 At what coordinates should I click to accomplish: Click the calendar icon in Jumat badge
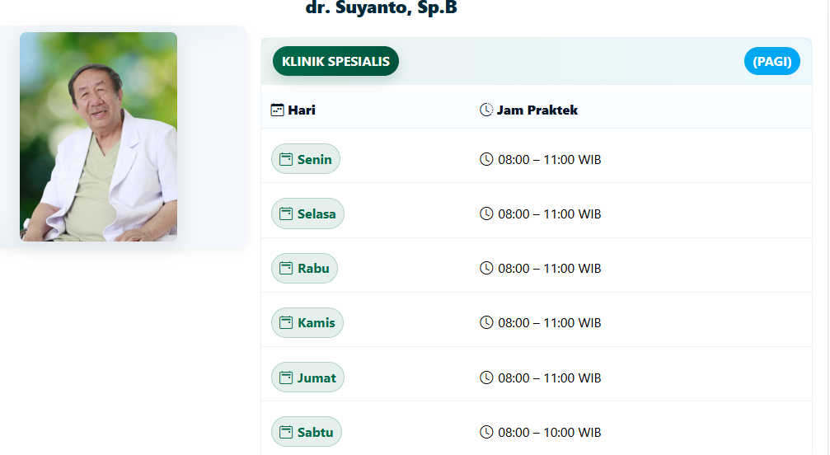click(287, 378)
